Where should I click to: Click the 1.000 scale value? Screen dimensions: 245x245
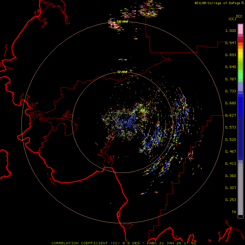[x=231, y=30]
